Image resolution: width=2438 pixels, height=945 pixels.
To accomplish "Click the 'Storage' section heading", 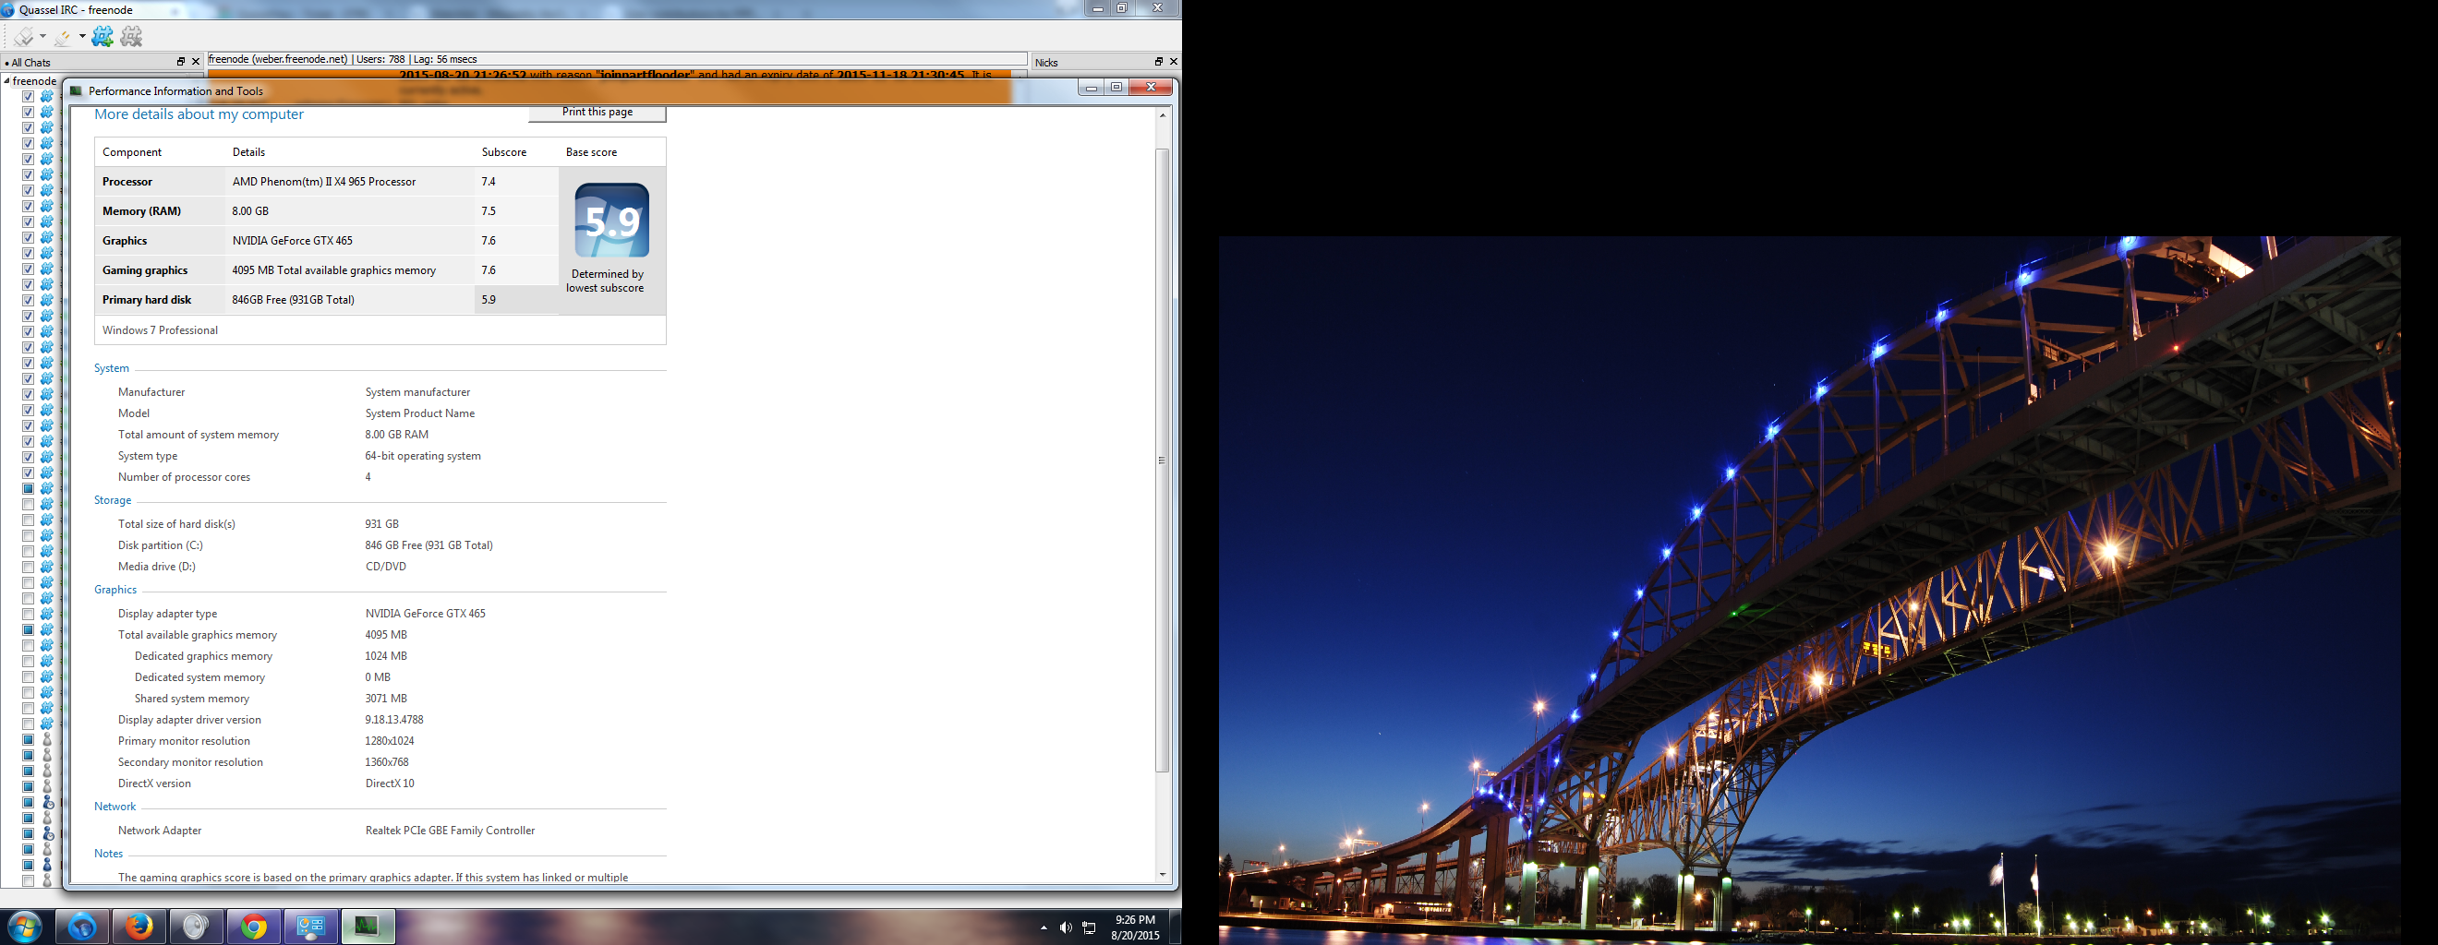I will [x=113, y=500].
